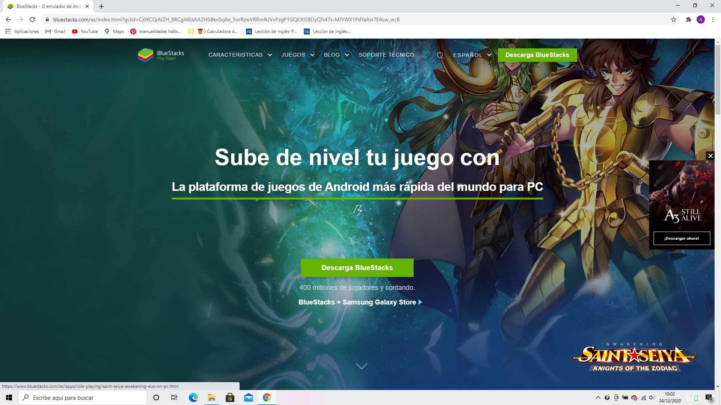Open Chrome extensions puzzle icon
721x405 pixels.
pyautogui.click(x=689, y=19)
